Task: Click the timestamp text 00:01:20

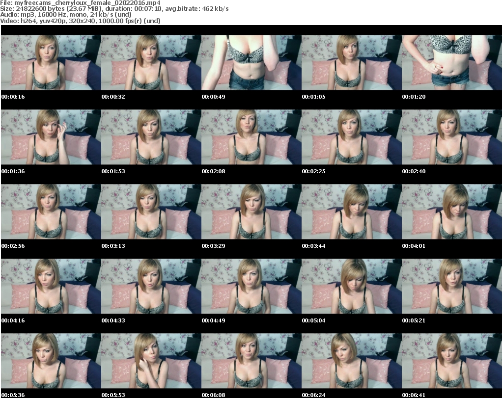Action: (414, 97)
